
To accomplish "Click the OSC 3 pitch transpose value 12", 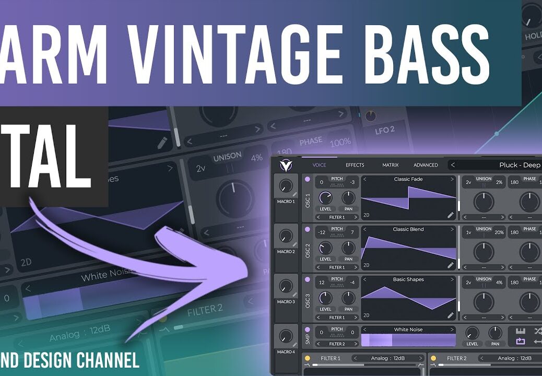I will (x=322, y=283).
